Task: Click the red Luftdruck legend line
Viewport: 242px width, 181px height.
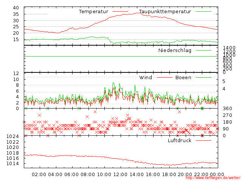Action: 203,140
